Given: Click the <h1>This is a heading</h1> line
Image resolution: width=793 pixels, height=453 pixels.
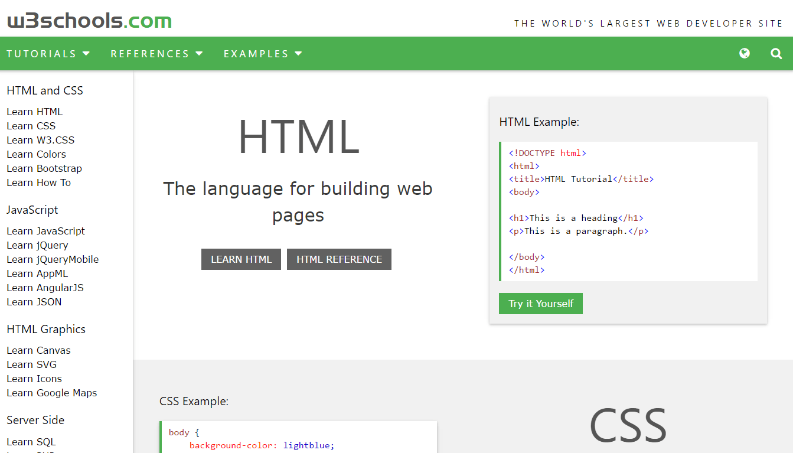Looking at the screenshot, I should (576, 218).
